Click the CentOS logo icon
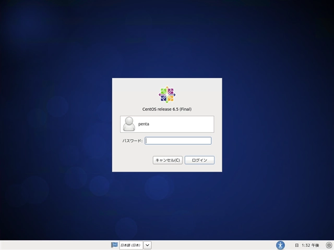The image size is (334, 250). point(167,95)
